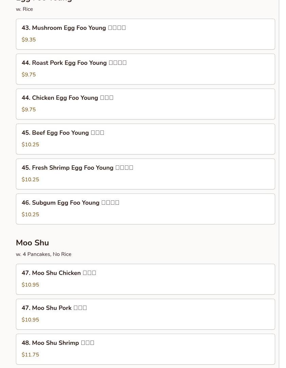Select Fresh Shrimp Egg Foo Young
This screenshot has width=286, height=368.
[x=145, y=174]
